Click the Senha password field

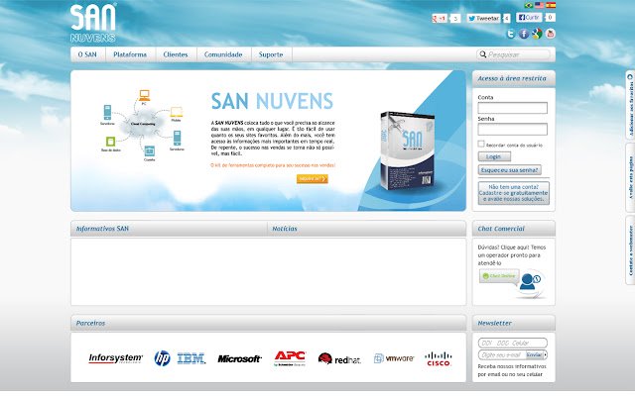[512, 130]
